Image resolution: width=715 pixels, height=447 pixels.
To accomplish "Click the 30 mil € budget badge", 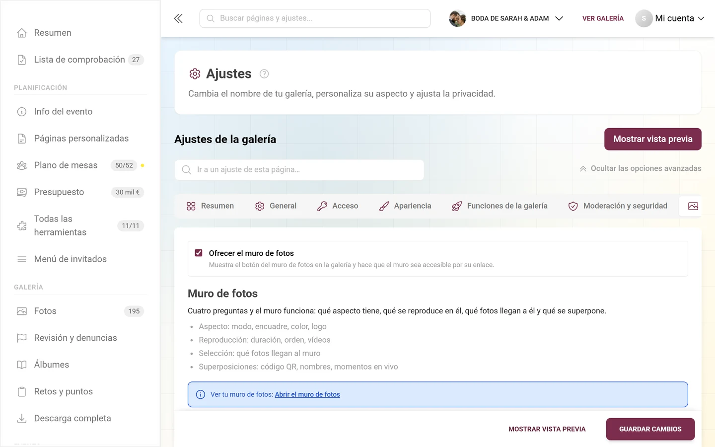I will click(x=128, y=192).
